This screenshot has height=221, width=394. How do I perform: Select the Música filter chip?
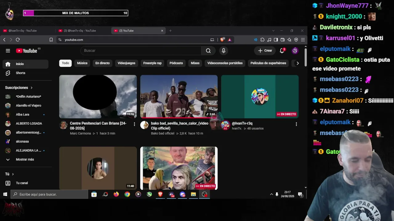point(82,63)
